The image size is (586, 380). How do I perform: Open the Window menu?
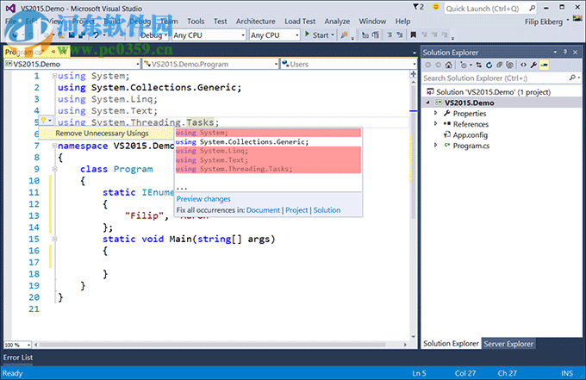pyautogui.click(x=372, y=22)
